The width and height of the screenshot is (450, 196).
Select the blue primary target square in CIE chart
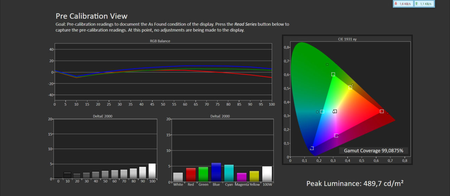[x=312, y=148]
